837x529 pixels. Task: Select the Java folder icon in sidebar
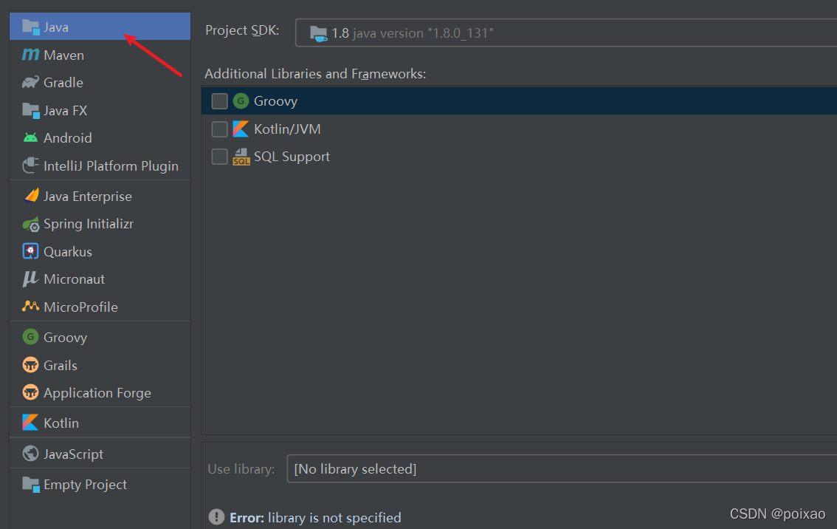[30, 27]
